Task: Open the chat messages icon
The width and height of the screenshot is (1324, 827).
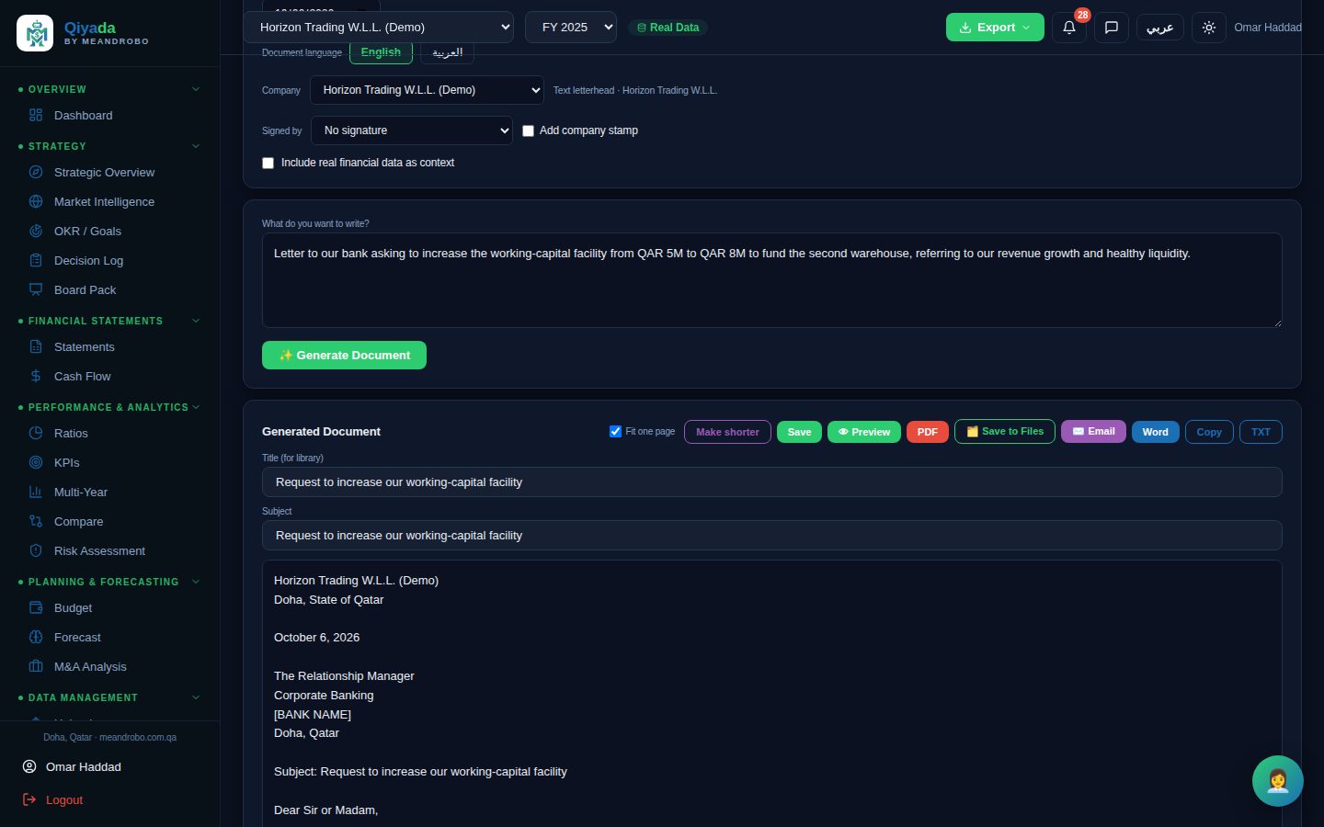Action: [x=1111, y=28]
